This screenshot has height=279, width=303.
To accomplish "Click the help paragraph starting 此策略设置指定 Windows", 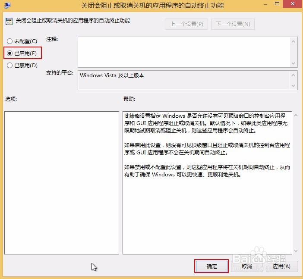I will 206,123.
